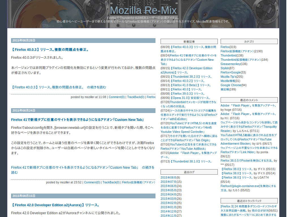This screenshot has width=290, height=217.
Task: Open Comment(0) for the 11:08 post
Action: click(117, 97)
